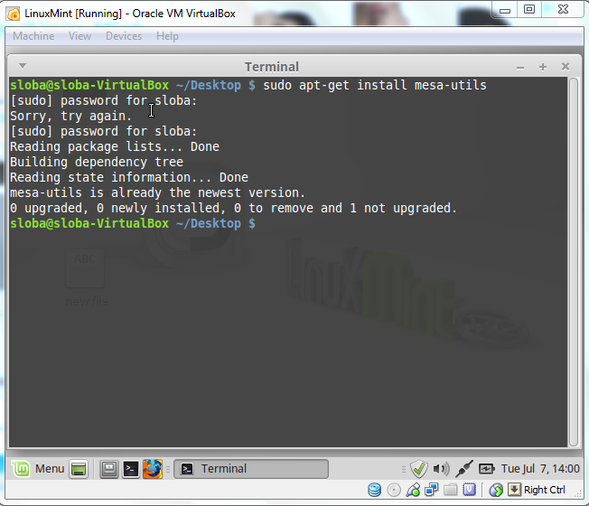Image resolution: width=589 pixels, height=506 pixels.
Task: Open the network connection tray icon
Action: click(464, 469)
